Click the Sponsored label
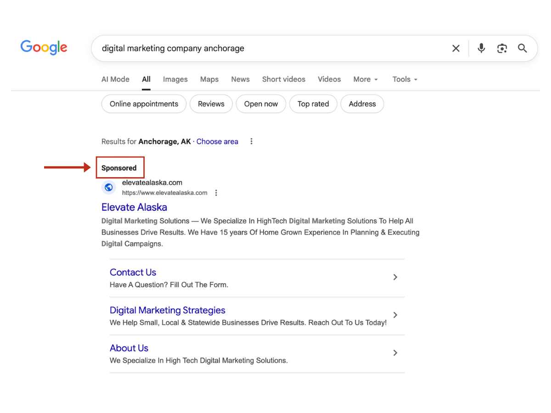Image resolution: width=551 pixels, height=413 pixels. 119,168
